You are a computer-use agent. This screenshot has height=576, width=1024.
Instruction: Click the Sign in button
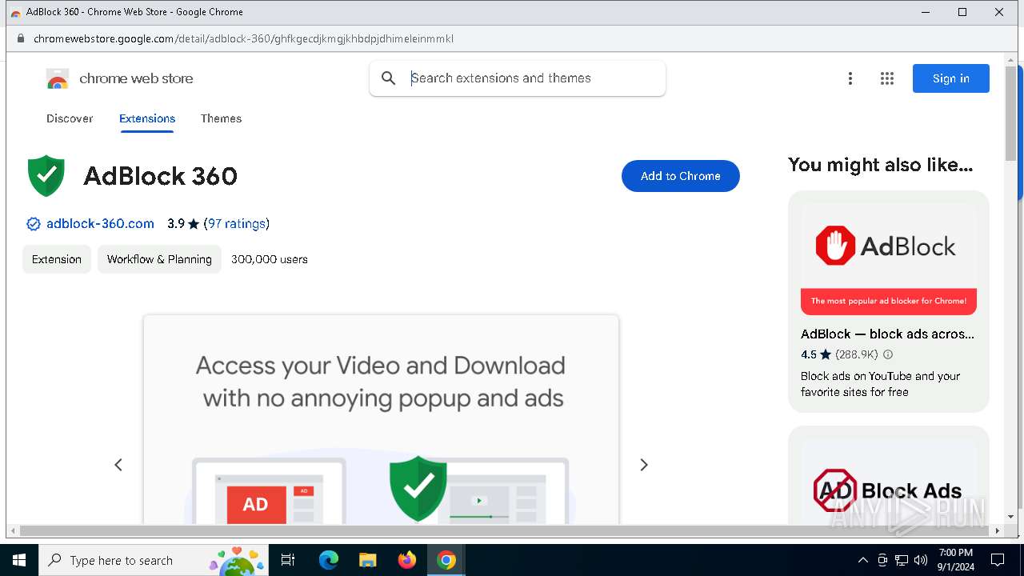(x=951, y=78)
